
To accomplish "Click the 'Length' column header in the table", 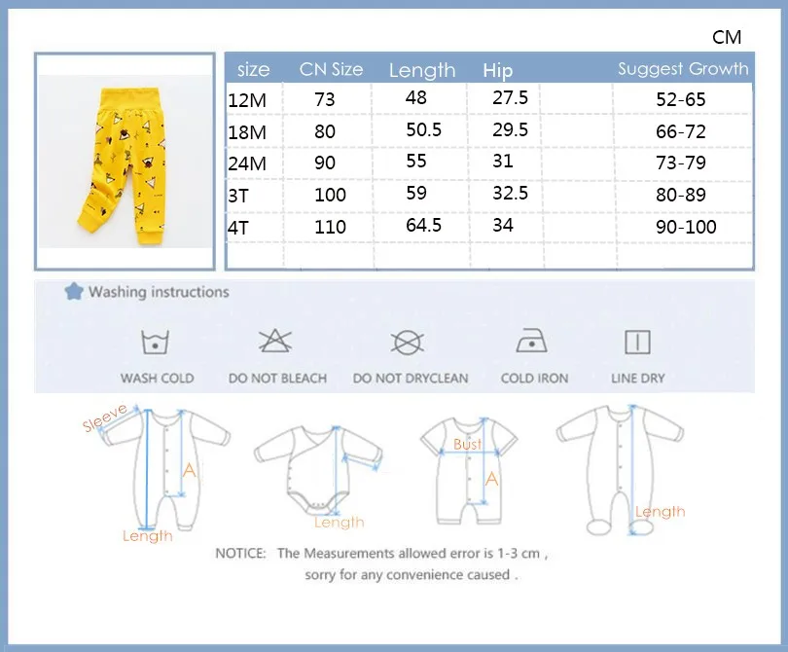I will (x=422, y=70).
